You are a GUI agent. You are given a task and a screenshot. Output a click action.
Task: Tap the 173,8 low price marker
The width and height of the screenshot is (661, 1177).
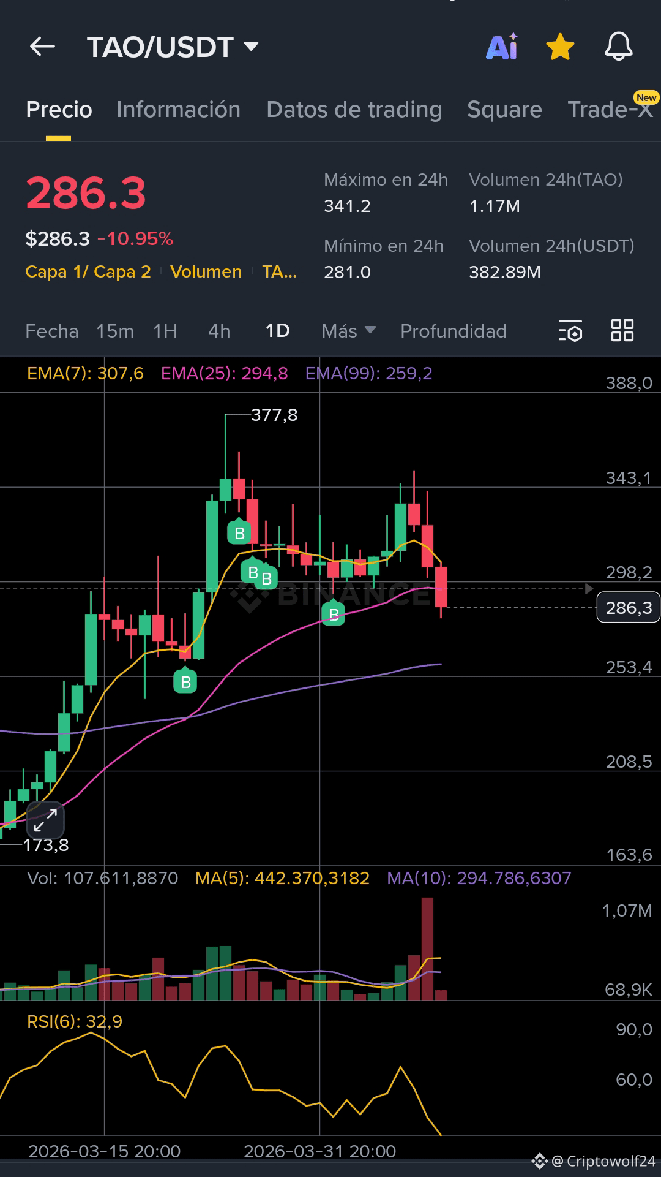point(46,846)
